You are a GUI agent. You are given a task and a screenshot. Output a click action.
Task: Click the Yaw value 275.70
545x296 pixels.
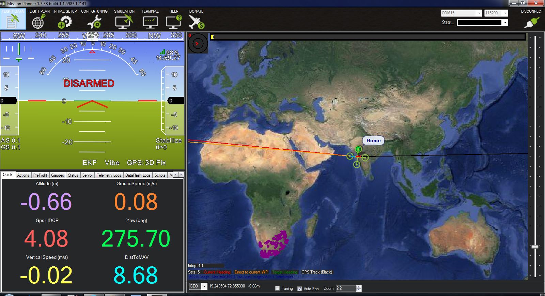coord(136,238)
